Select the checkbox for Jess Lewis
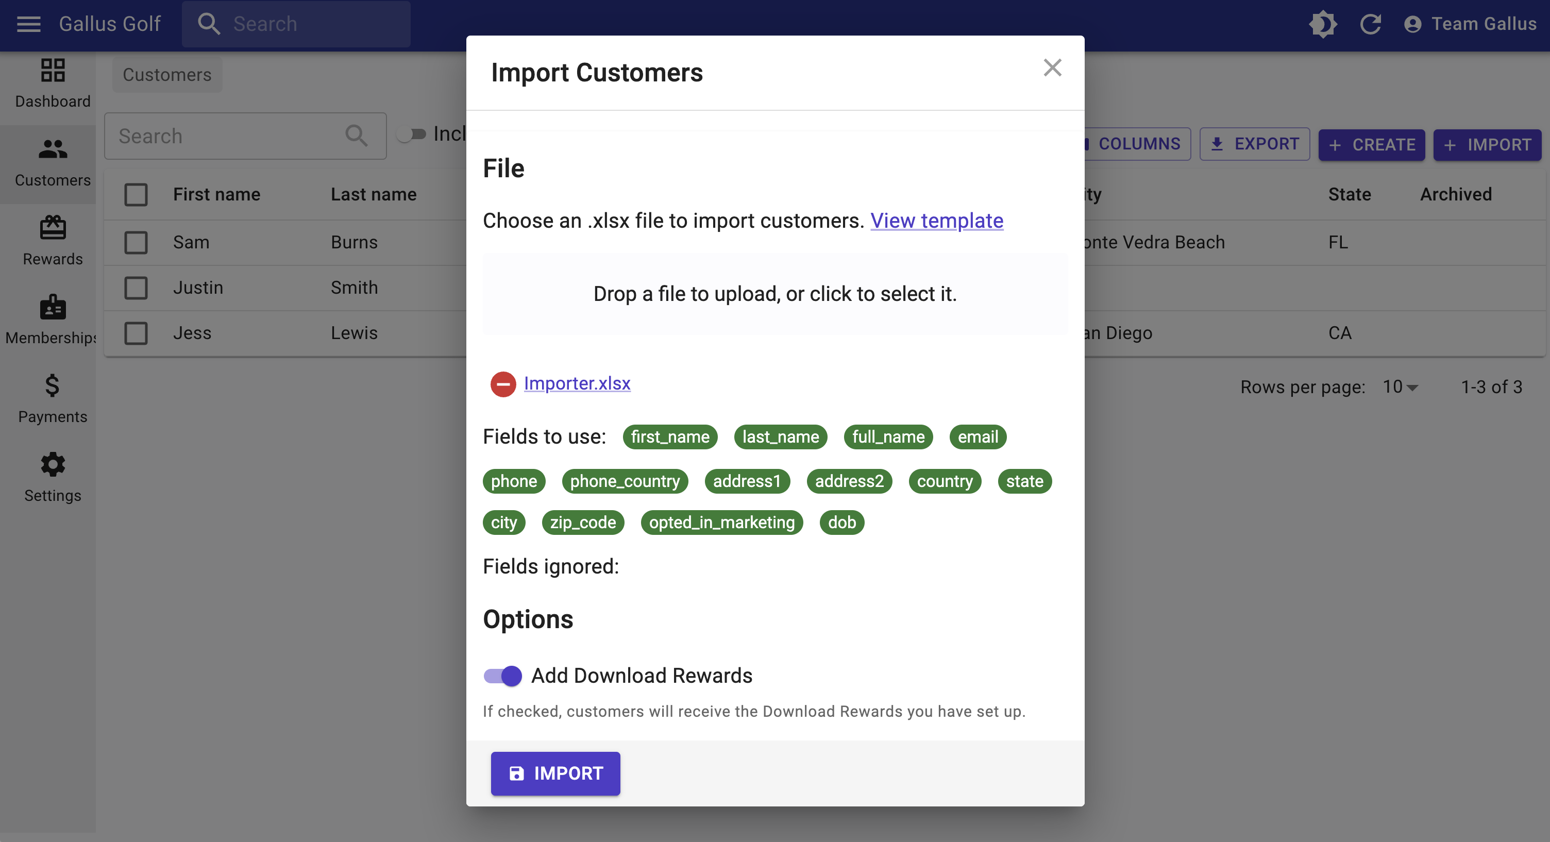This screenshot has height=842, width=1550. point(136,333)
